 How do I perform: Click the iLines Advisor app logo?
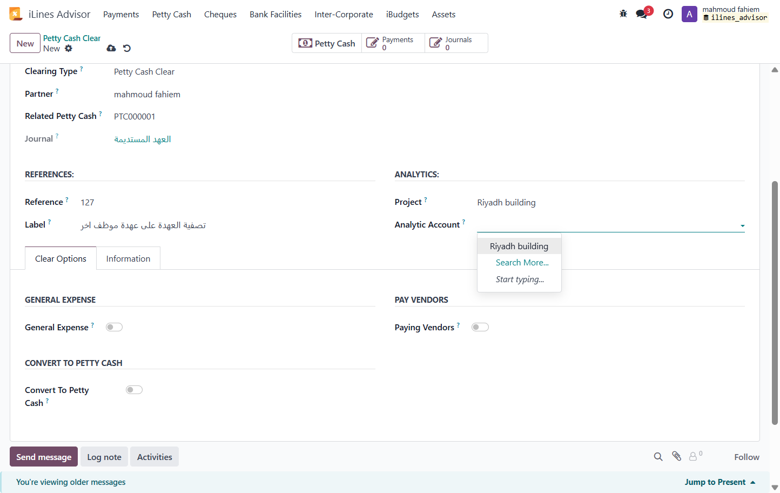[16, 14]
